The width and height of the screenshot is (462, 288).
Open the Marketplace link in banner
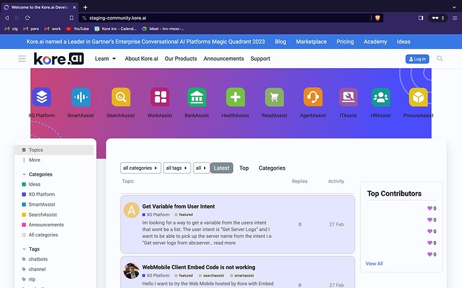311,42
